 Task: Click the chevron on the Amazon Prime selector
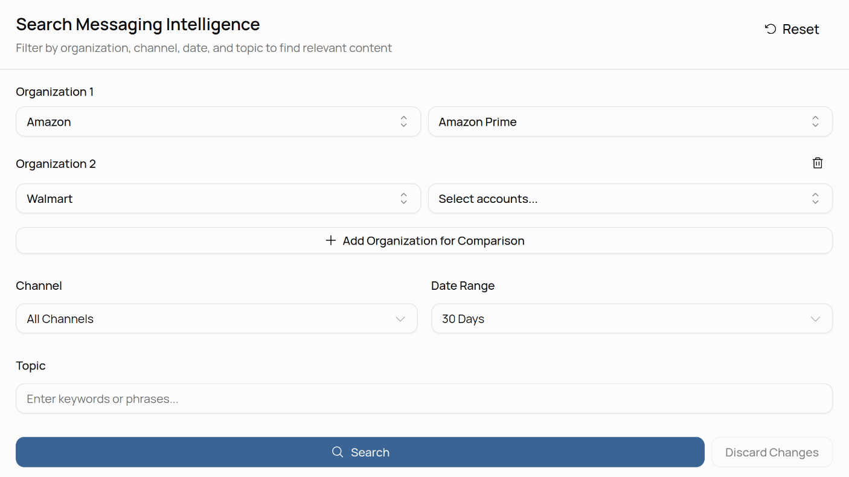[815, 121]
